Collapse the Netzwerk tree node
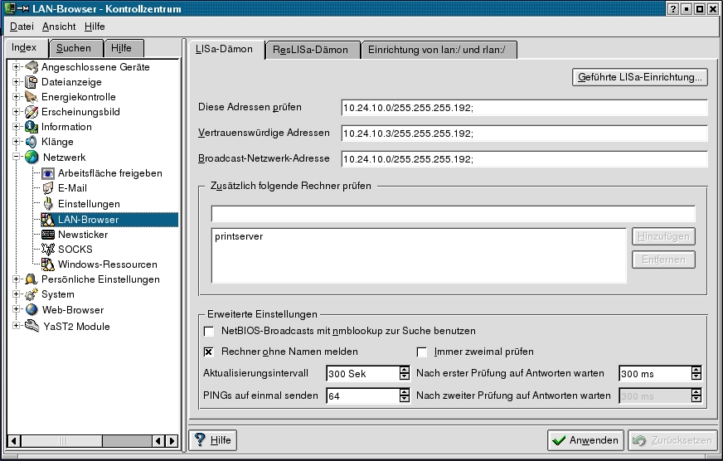The image size is (723, 461). (16, 157)
